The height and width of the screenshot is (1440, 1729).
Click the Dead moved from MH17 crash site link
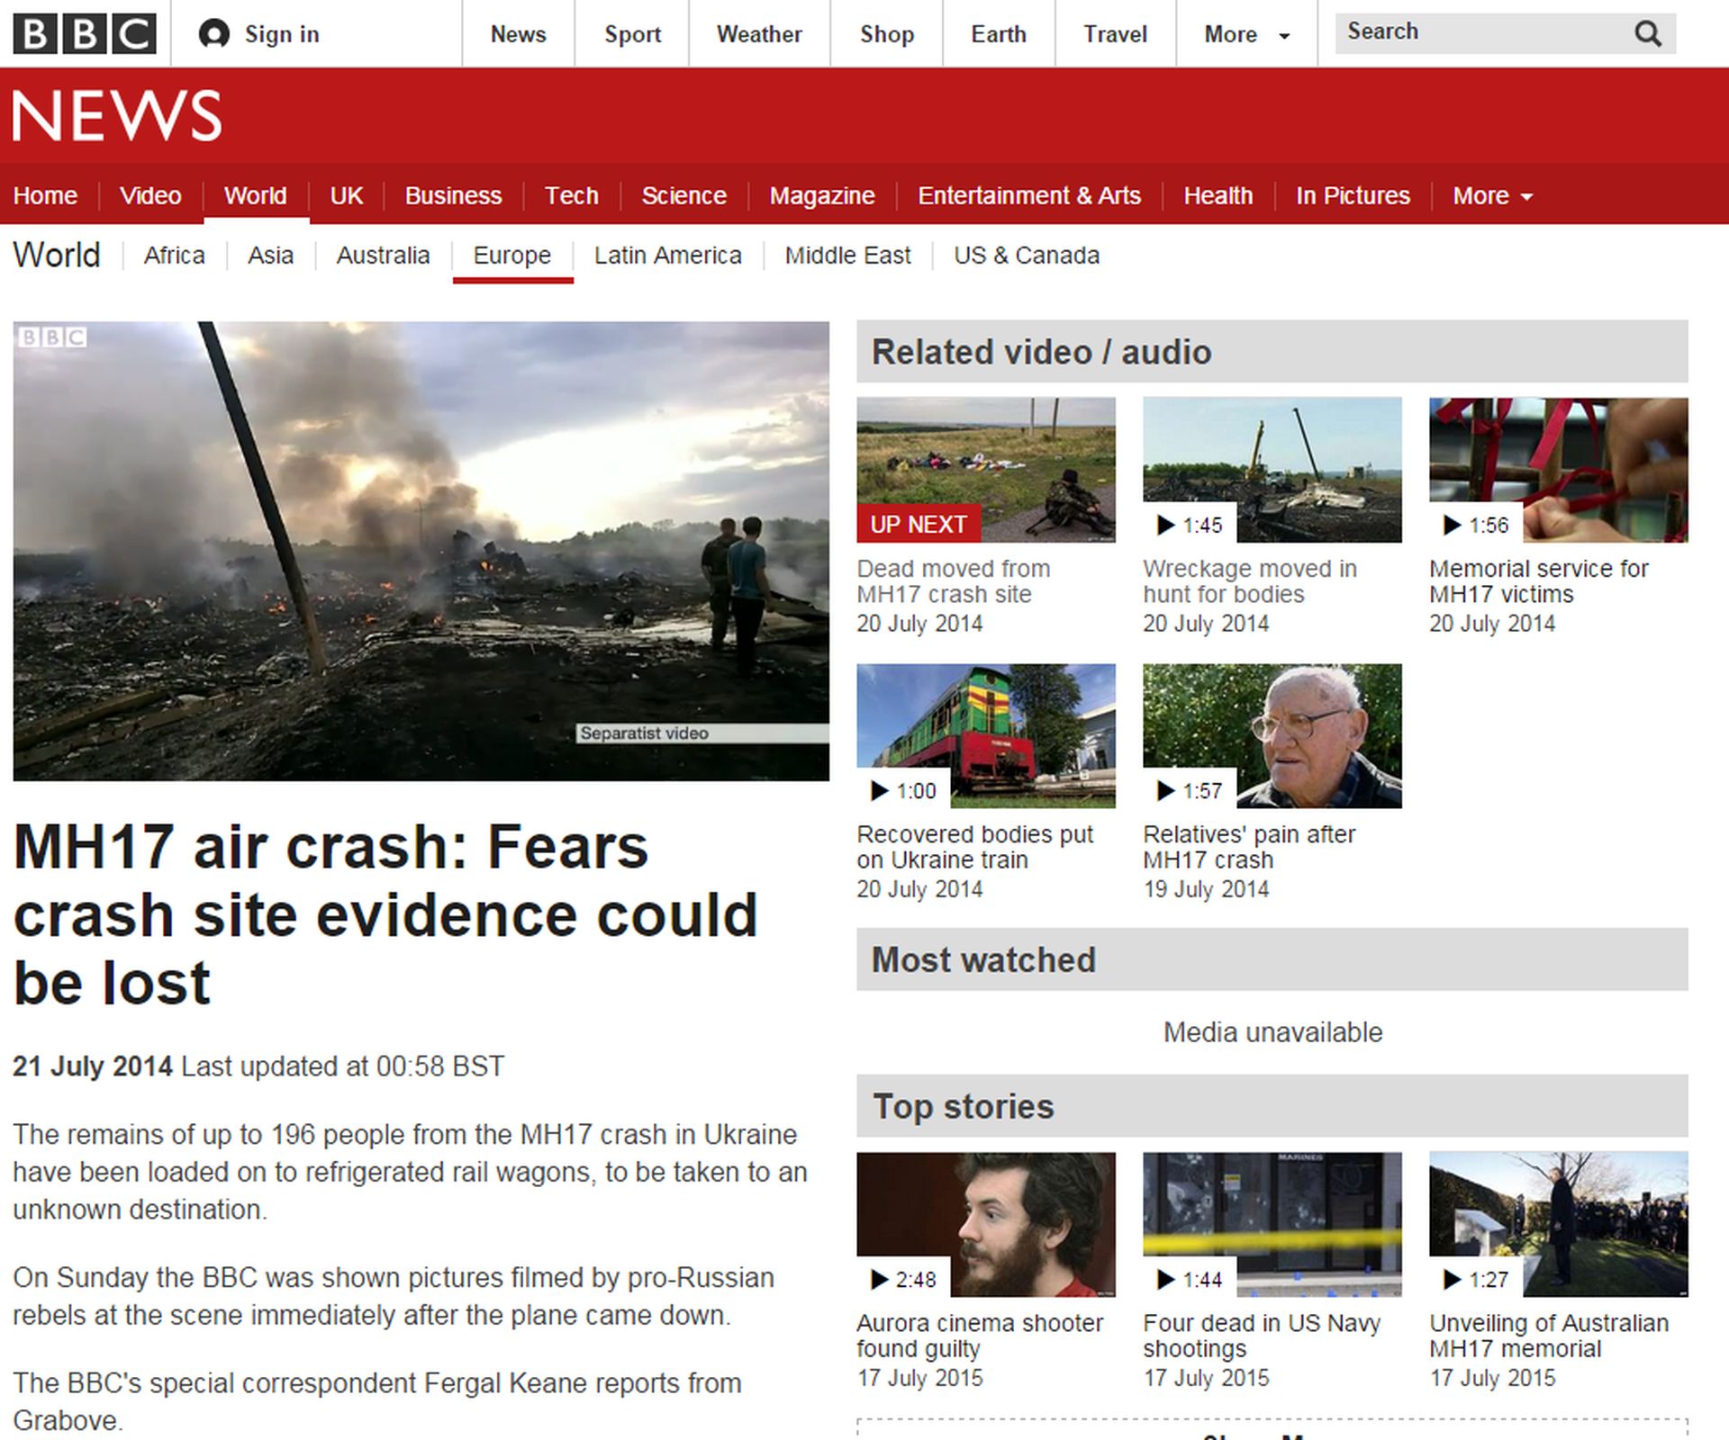(953, 581)
